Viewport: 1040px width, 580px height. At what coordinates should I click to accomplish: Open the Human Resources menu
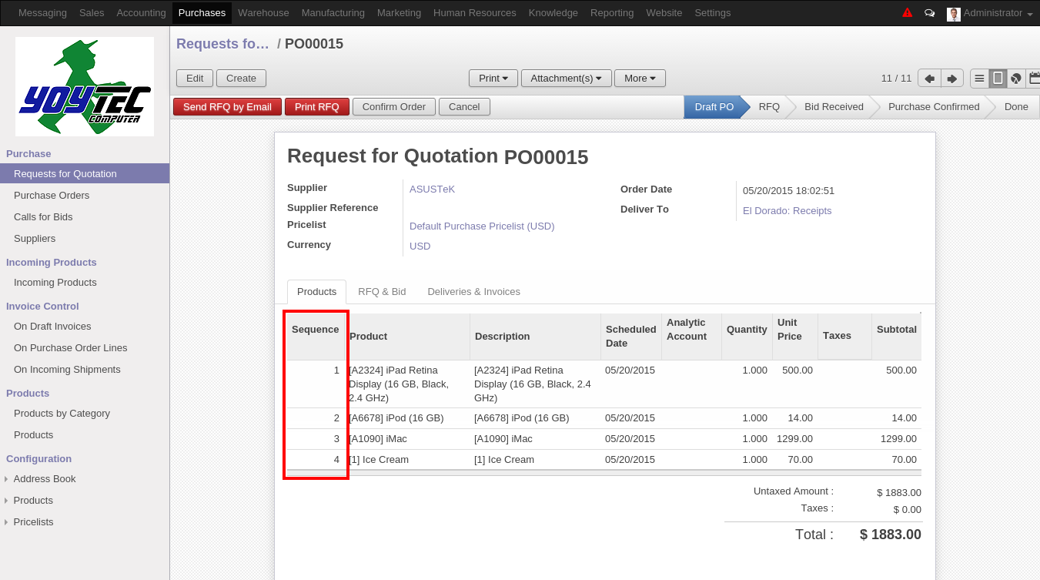[x=475, y=13]
